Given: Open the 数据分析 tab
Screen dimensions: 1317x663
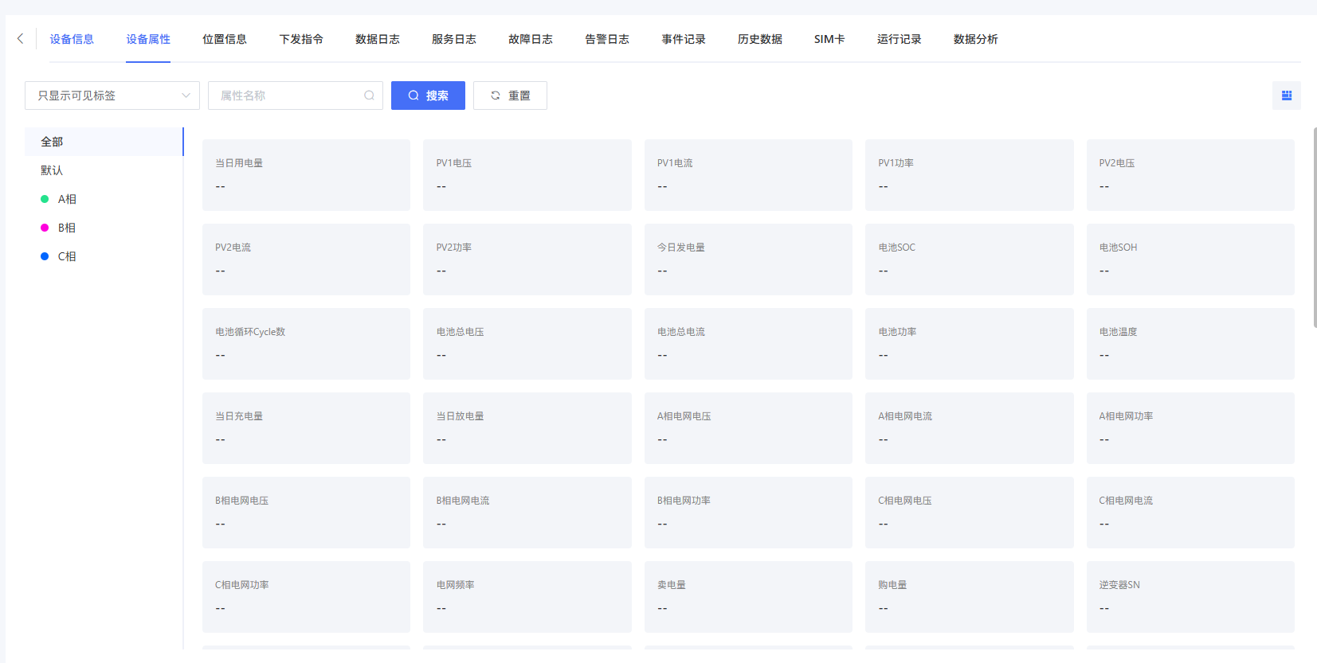Looking at the screenshot, I should (975, 39).
